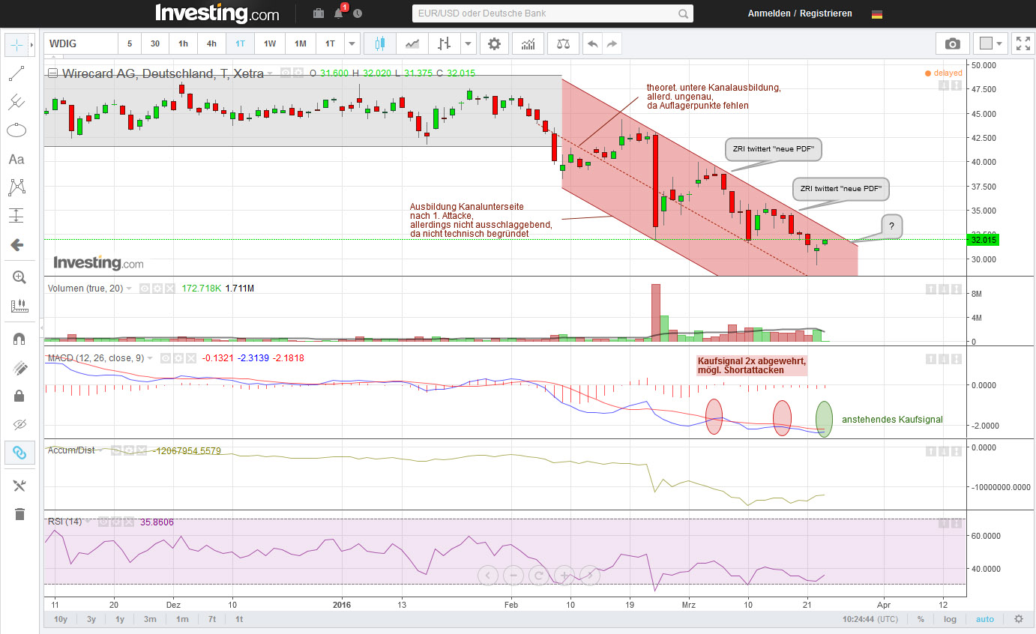Open Volumen indicator dropdown arrow
The image size is (1036, 634).
point(129,289)
